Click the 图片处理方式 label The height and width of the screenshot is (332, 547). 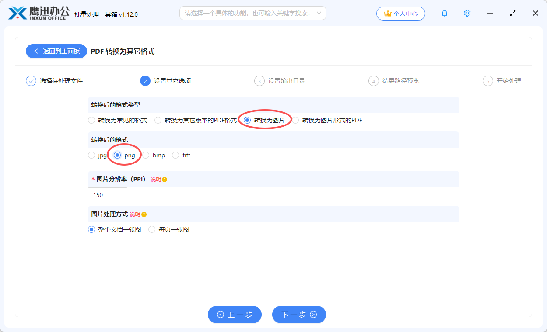coord(109,214)
